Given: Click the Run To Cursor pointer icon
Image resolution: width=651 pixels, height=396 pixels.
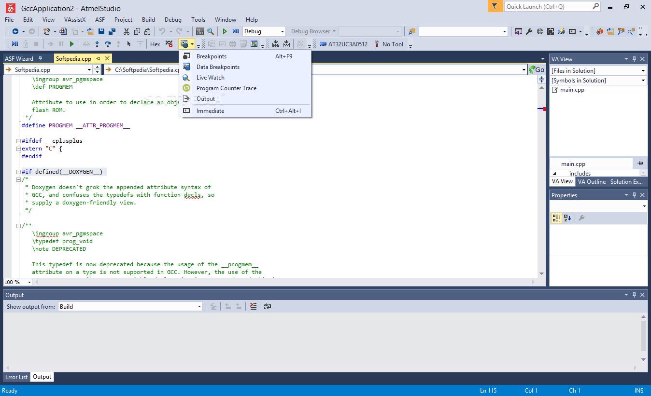Looking at the screenshot, I should click(x=129, y=44).
